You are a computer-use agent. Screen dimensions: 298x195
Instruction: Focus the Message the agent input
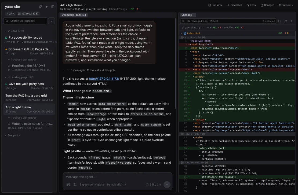tap(117, 177)
